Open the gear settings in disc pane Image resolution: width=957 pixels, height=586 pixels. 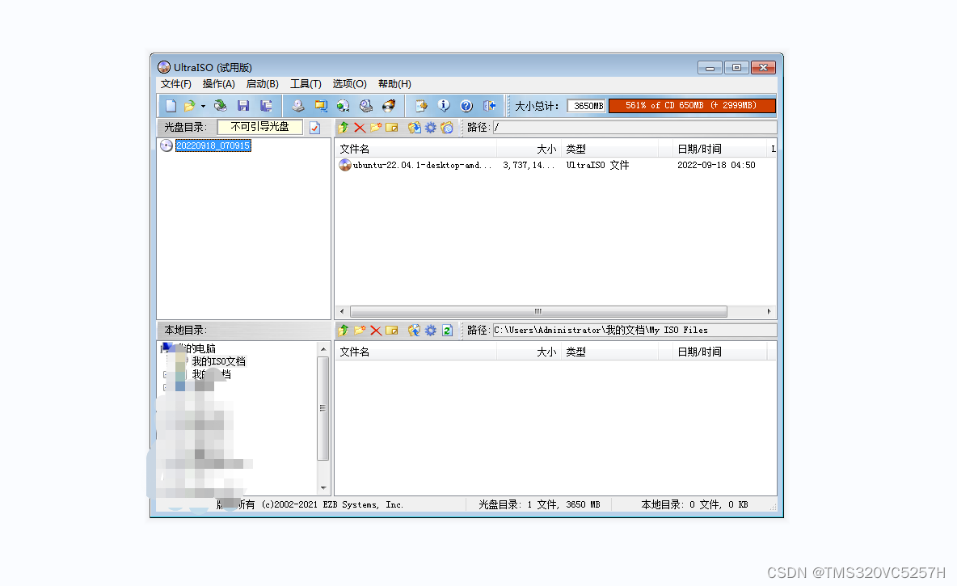[431, 127]
